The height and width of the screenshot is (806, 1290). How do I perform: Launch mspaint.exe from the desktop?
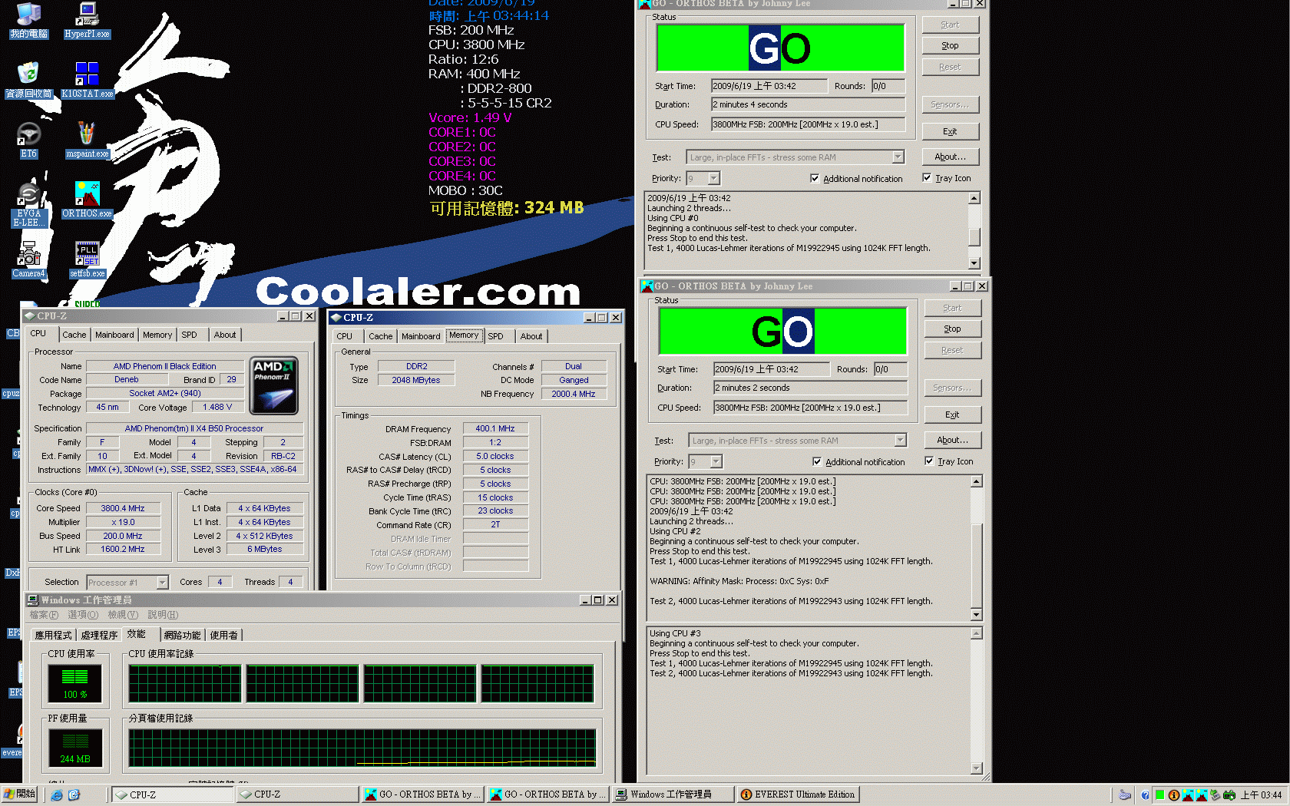coord(87,140)
